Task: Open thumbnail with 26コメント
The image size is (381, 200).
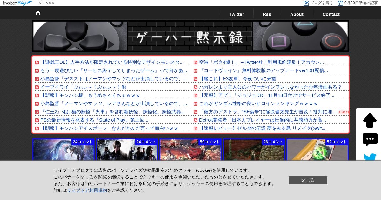Action: click(254, 150)
